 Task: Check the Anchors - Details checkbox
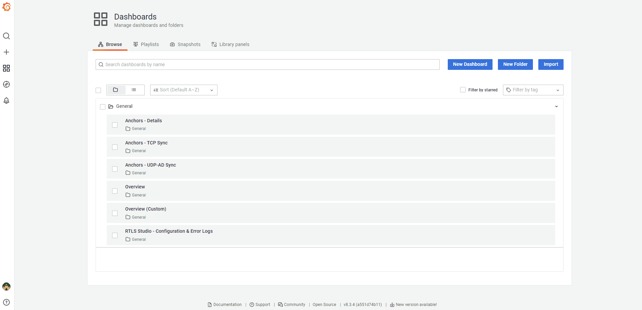(x=115, y=125)
